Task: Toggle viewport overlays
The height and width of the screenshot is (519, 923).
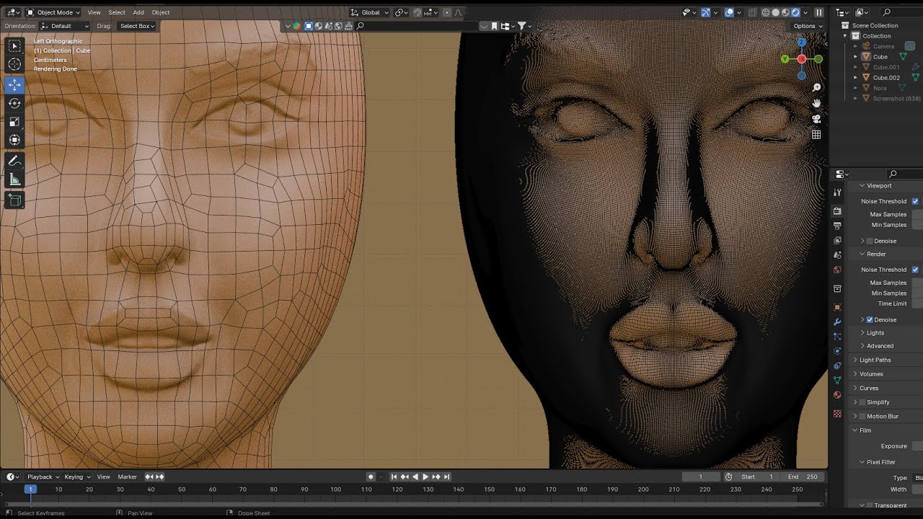Action: [729, 12]
